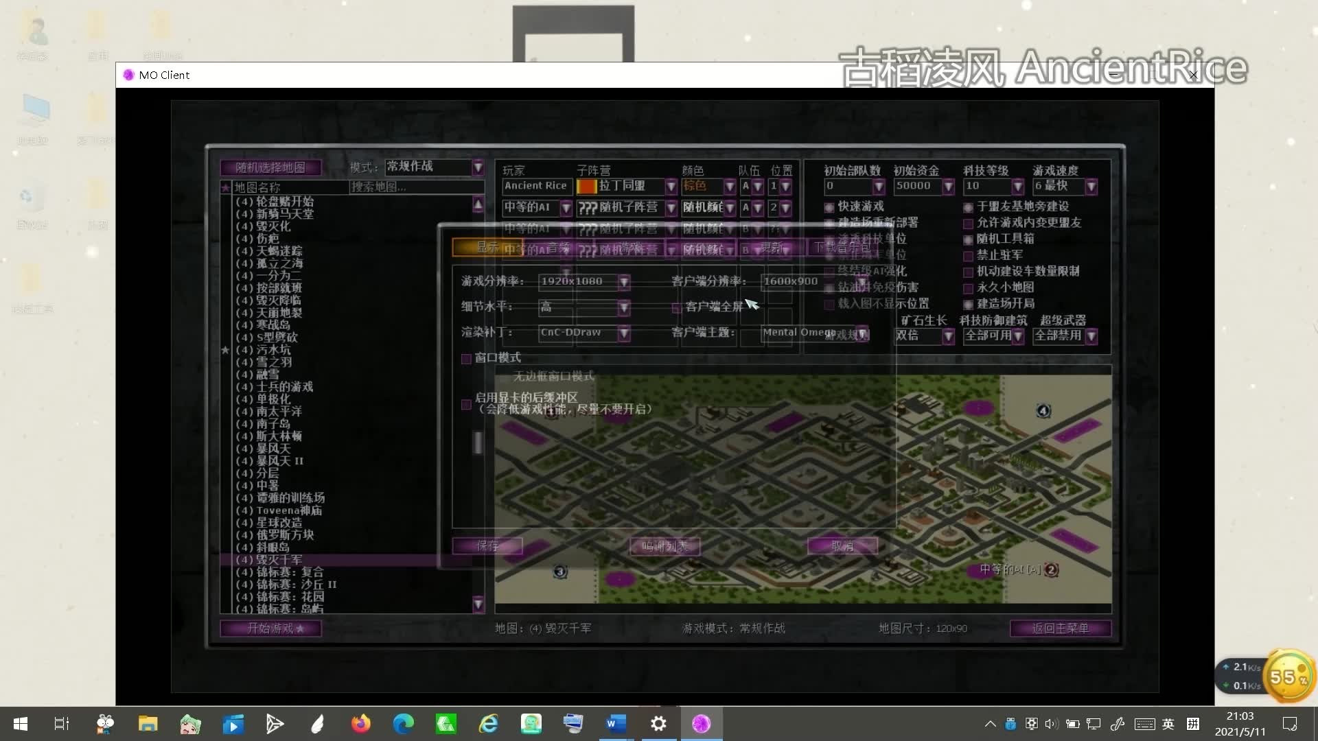Screen dimensions: 1318x741
Task: Launch Firefox from the taskbar
Action: 360,724
